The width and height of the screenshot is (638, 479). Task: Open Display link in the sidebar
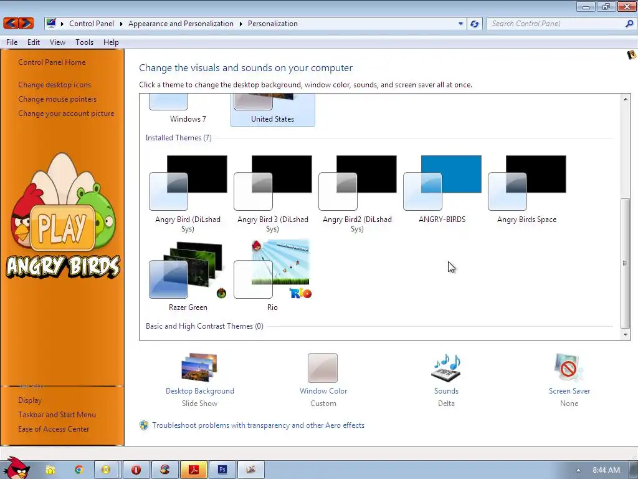click(x=30, y=400)
